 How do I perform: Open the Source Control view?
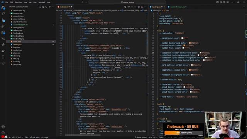pyautogui.click(x=3, y=20)
